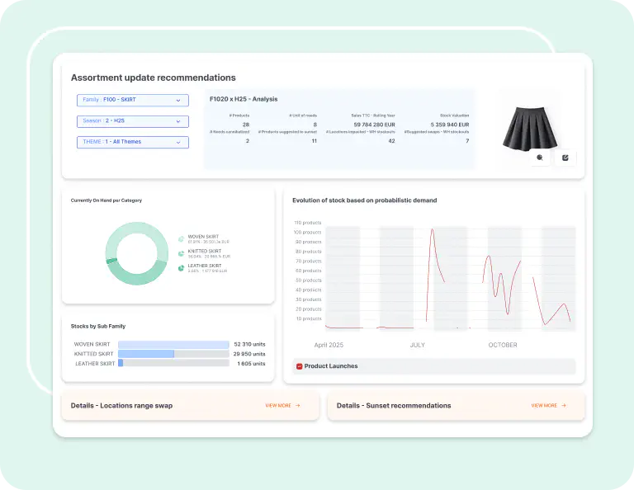Click the 'F1020 x H25 - Analysis' heading
Viewport: 634px width, 490px height.
(x=244, y=99)
